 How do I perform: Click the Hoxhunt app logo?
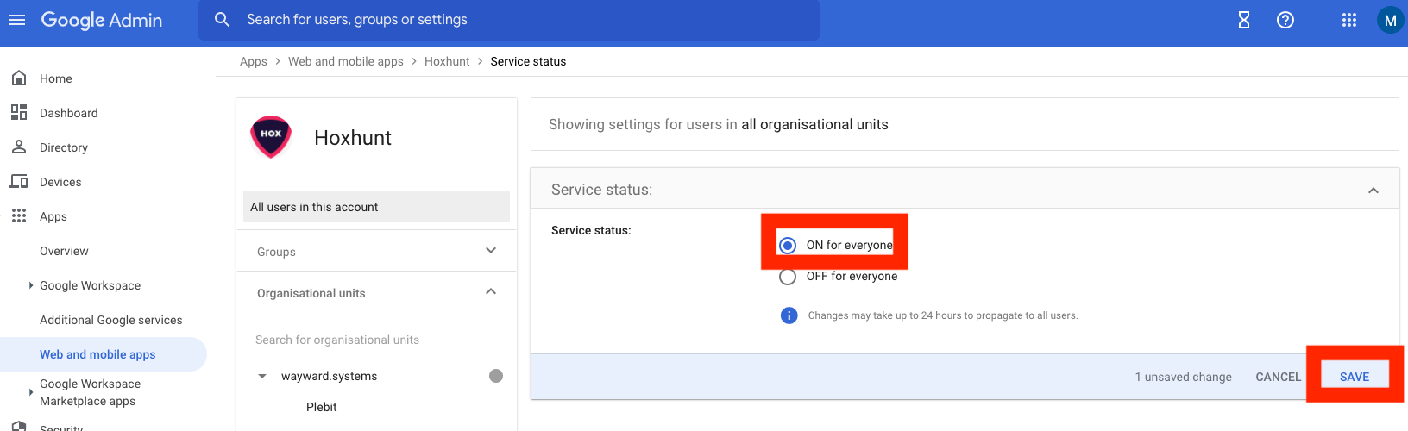[271, 136]
